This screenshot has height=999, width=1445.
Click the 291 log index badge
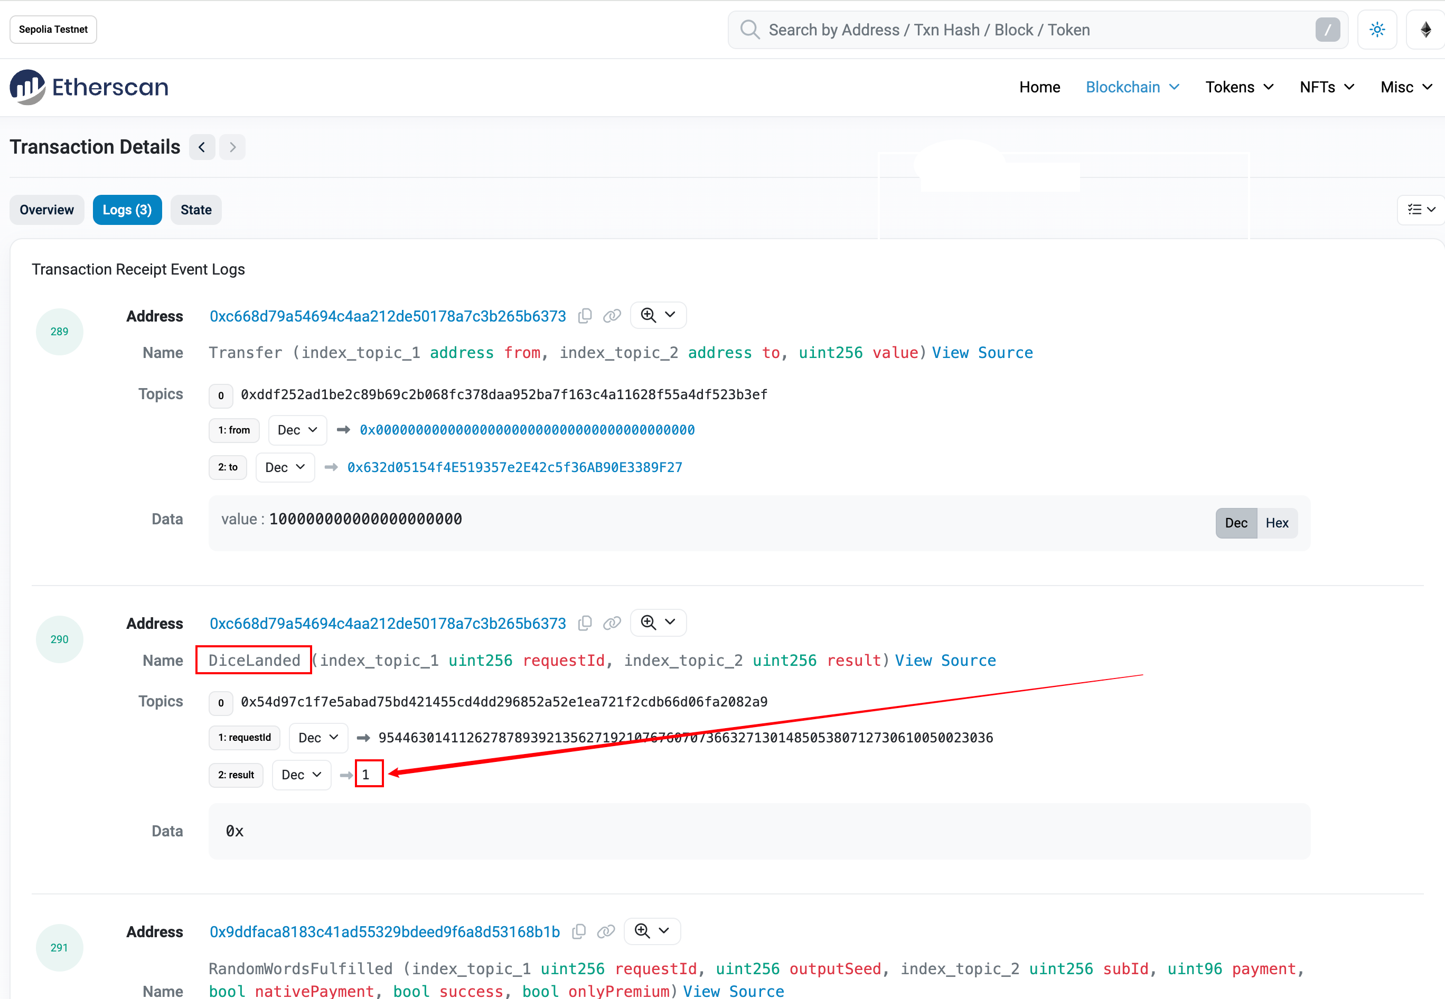click(x=60, y=947)
